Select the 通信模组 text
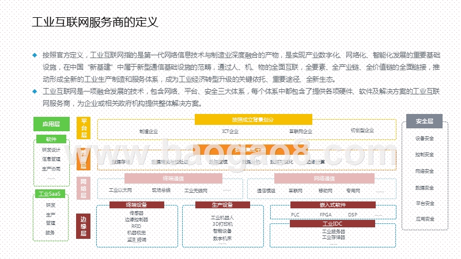Image resolution: width=461 pixels, height=259 pixels. 266,191
